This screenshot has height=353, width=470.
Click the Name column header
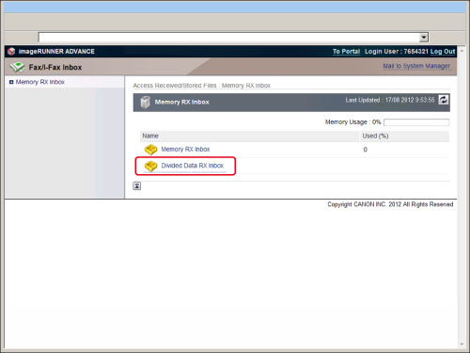coord(150,136)
